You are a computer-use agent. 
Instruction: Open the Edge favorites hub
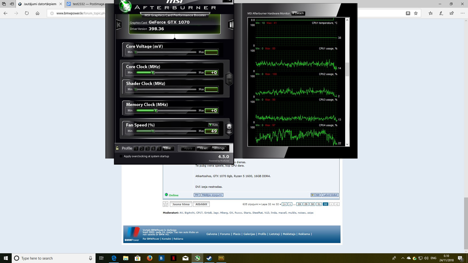pos(431,13)
